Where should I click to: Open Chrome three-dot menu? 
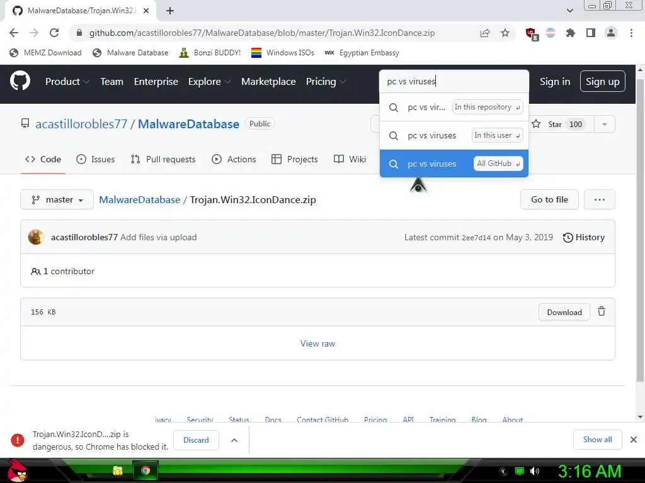tap(631, 33)
